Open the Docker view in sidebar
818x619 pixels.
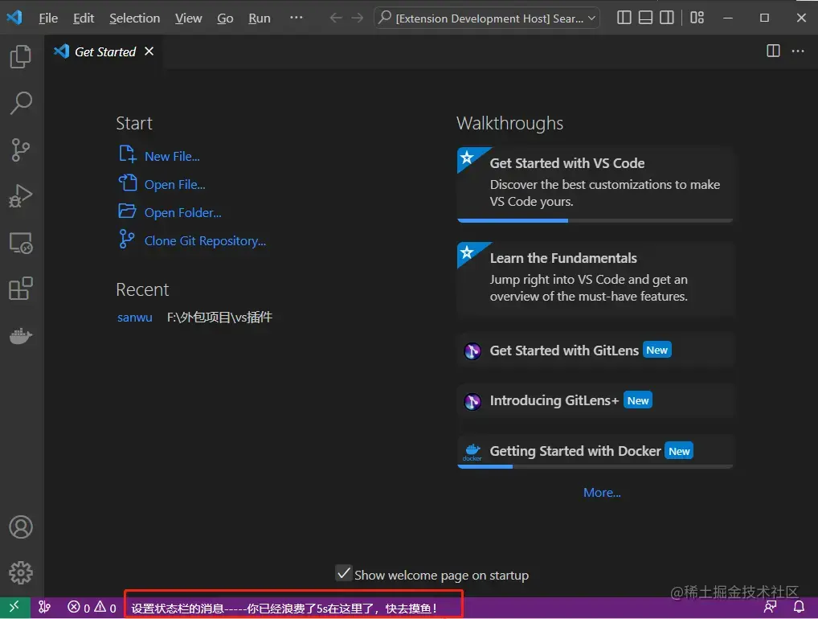pyautogui.click(x=21, y=335)
